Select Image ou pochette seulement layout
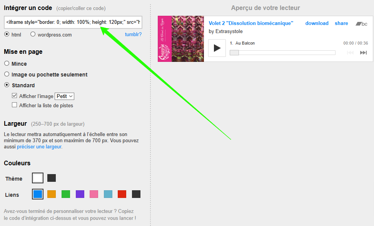The width and height of the screenshot is (374, 226). (x=7, y=75)
